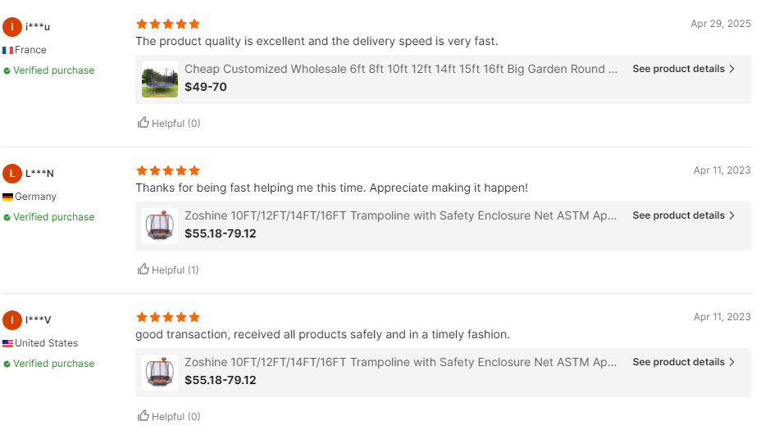Click thumbs-up Helpful icon on i***u's review
The height and width of the screenshot is (439, 761).
[144, 123]
